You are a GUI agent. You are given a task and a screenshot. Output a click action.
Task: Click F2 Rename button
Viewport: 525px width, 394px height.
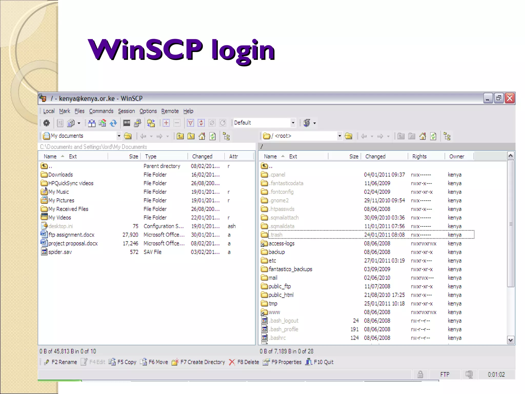click(x=60, y=362)
